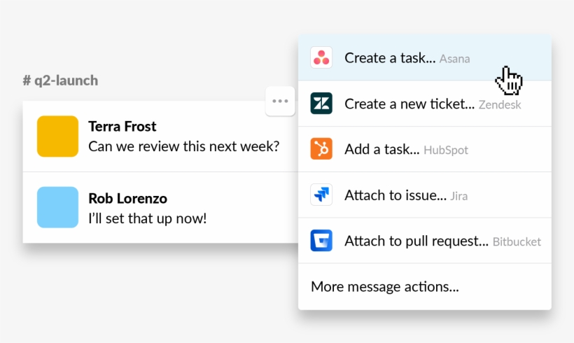
Task: Click the Asana app icon
Action: tap(321, 57)
